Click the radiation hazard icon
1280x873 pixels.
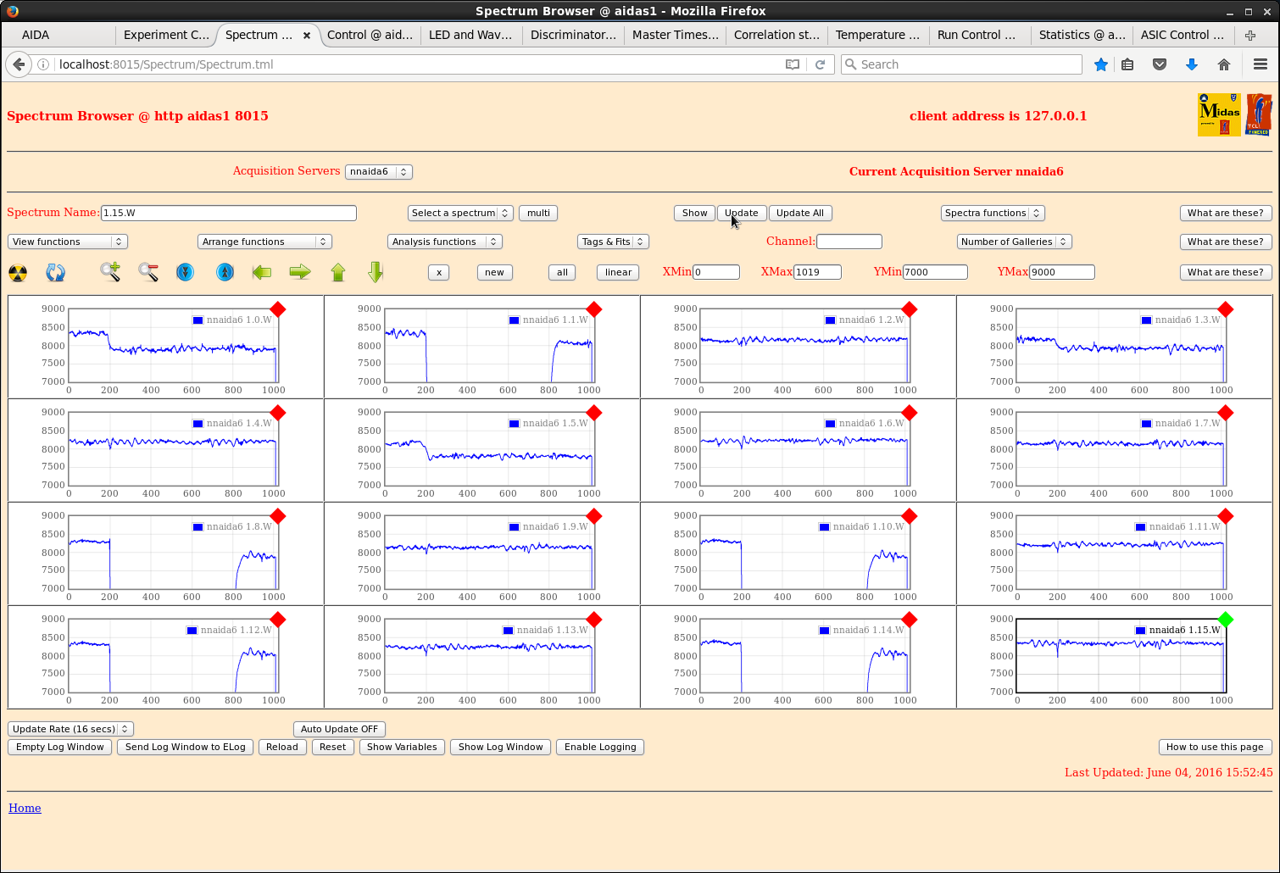(x=18, y=273)
